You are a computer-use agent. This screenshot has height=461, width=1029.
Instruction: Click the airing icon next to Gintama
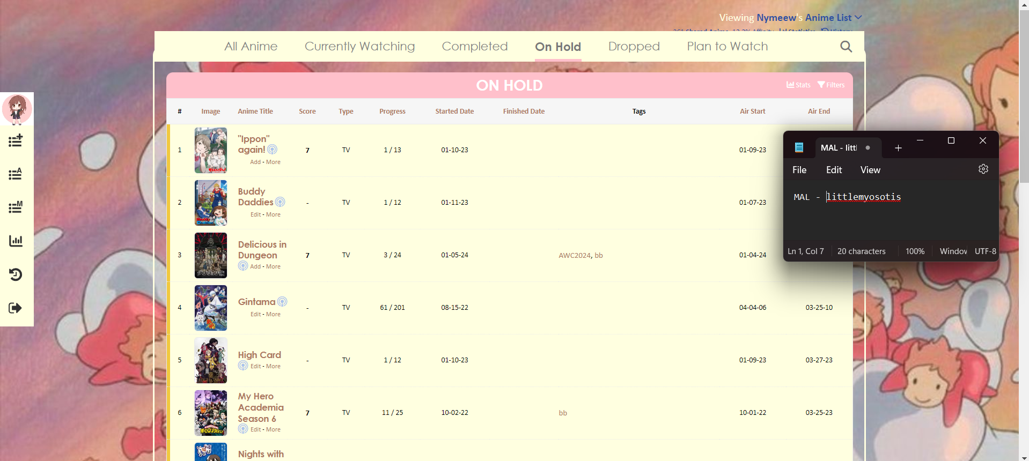point(282,302)
